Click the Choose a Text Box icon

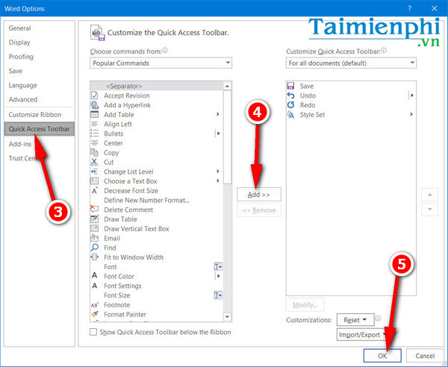[x=94, y=181]
